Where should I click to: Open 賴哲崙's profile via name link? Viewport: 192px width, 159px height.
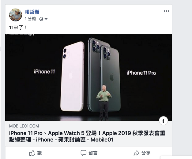point(32,12)
